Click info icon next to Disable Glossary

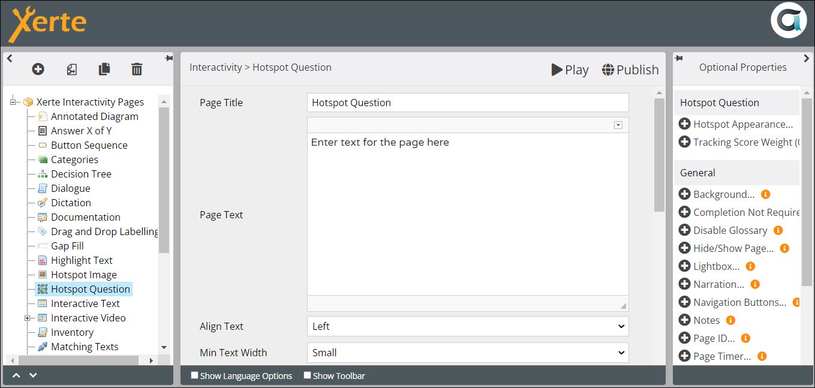pos(778,230)
